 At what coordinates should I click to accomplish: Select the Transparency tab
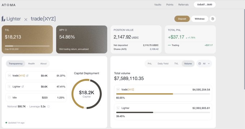pos(16,64)
